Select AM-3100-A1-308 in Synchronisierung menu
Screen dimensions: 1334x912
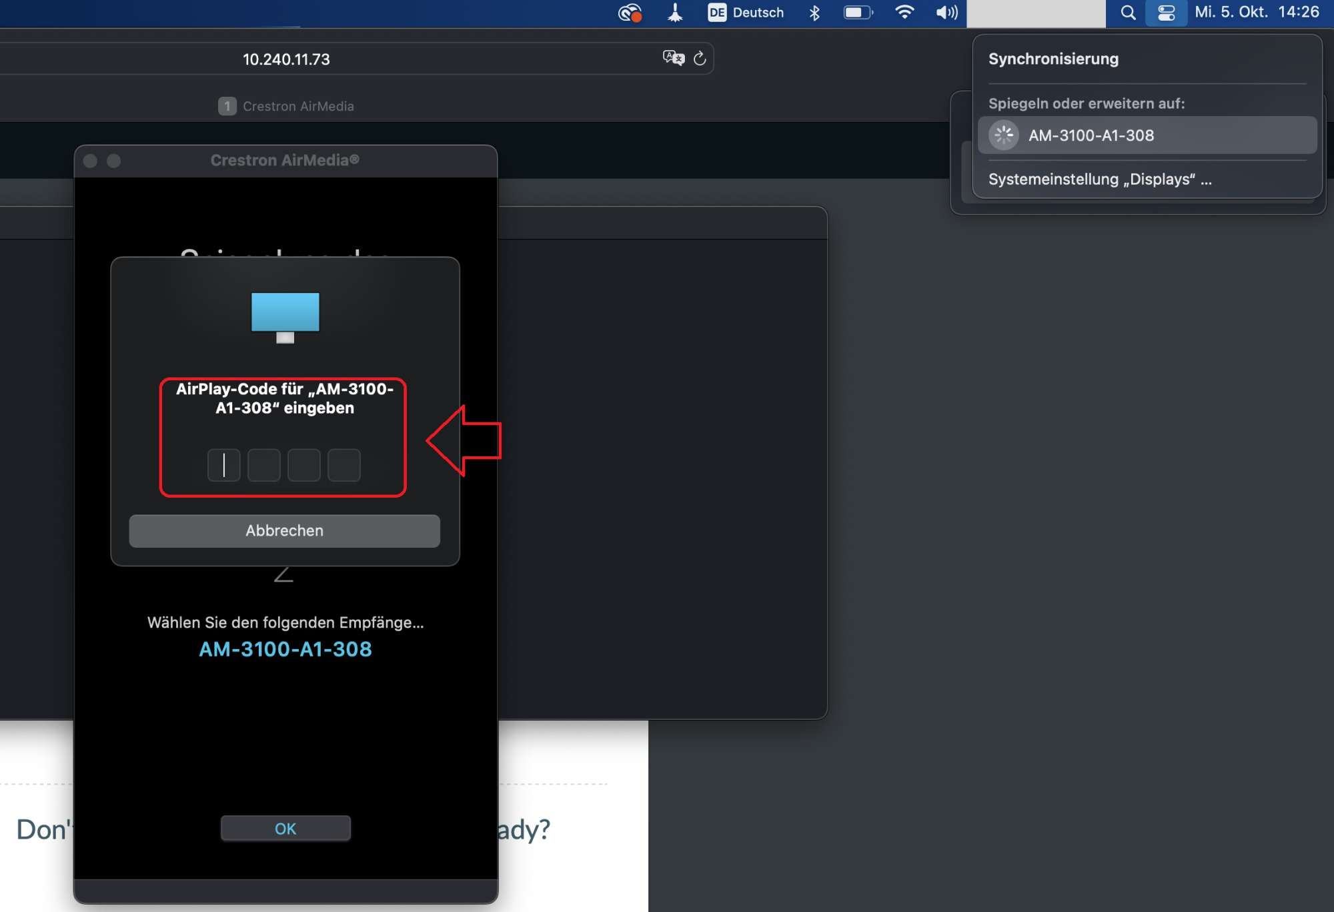(1147, 135)
